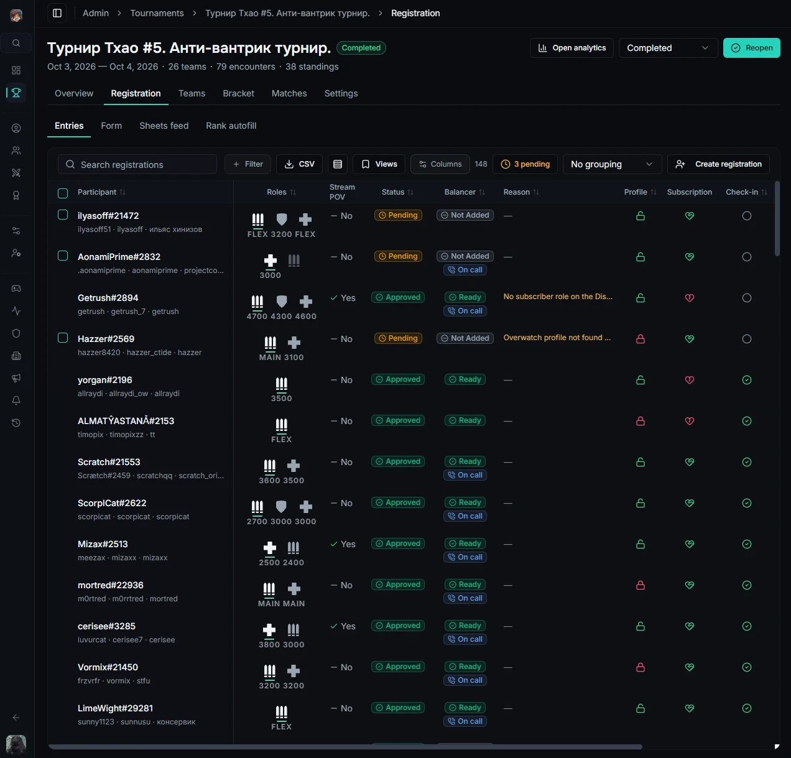Select the trophy tournaments icon in sidebar

(x=16, y=93)
